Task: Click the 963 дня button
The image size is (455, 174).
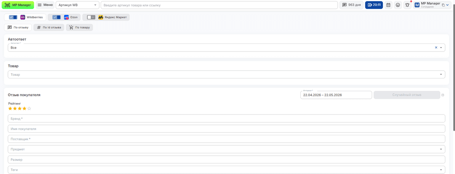Action: click(351, 5)
